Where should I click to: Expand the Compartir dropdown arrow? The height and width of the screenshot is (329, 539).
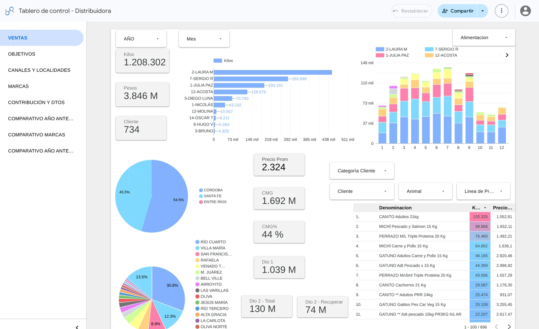point(482,11)
